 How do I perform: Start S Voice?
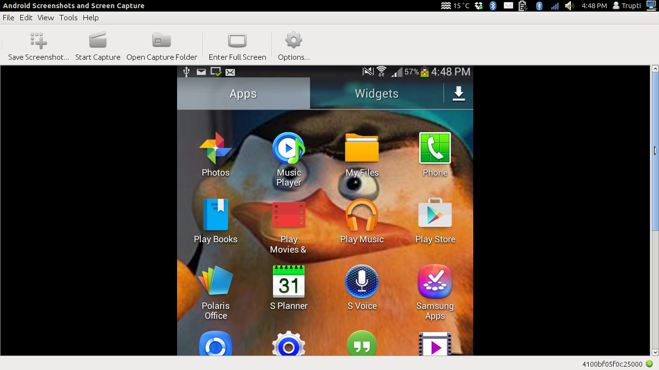pyautogui.click(x=361, y=282)
